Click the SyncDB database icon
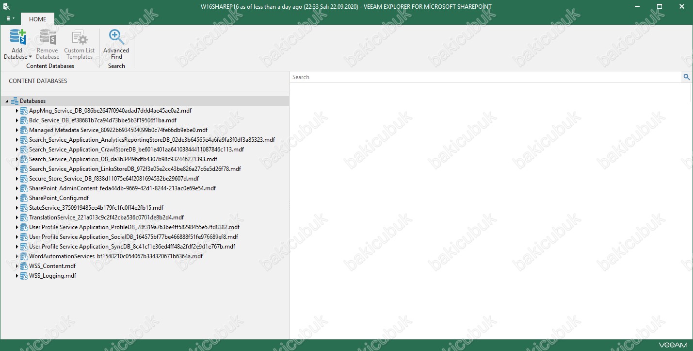This screenshot has width=693, height=351. (x=24, y=247)
